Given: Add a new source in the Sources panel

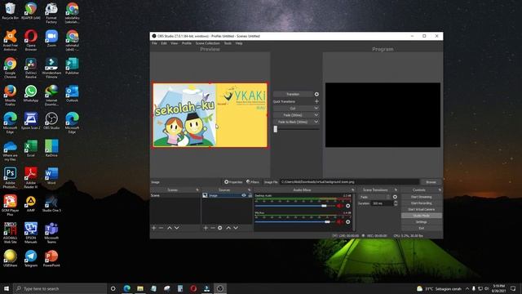Looking at the screenshot, I should (x=206, y=228).
